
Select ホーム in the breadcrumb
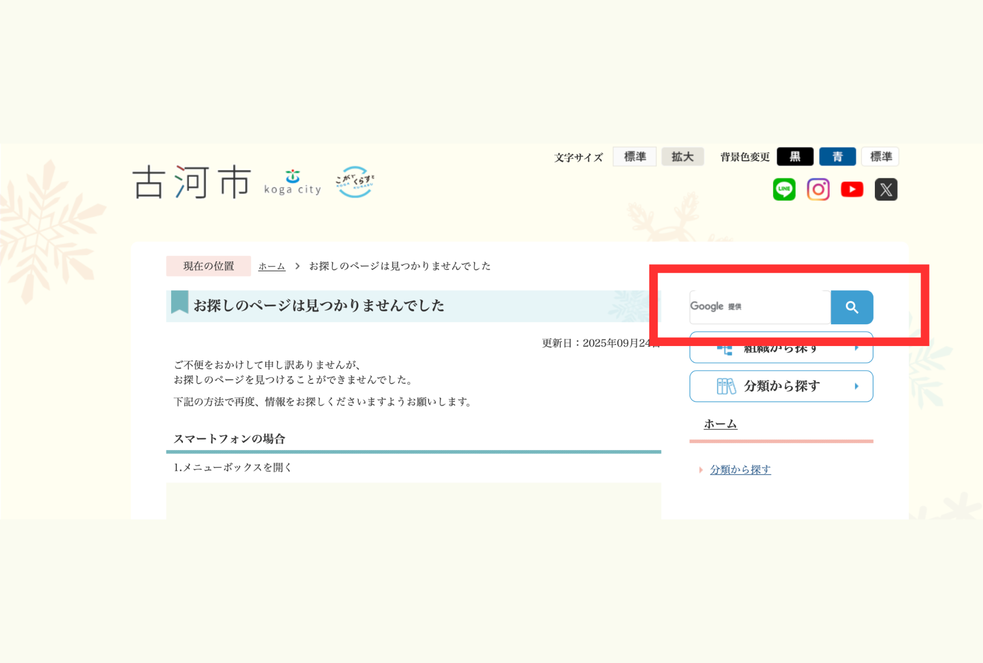271,266
